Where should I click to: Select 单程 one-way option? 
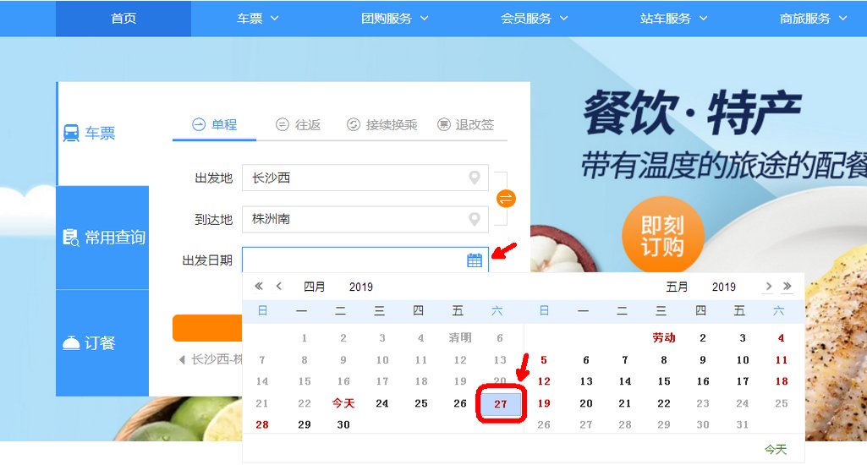(215, 124)
